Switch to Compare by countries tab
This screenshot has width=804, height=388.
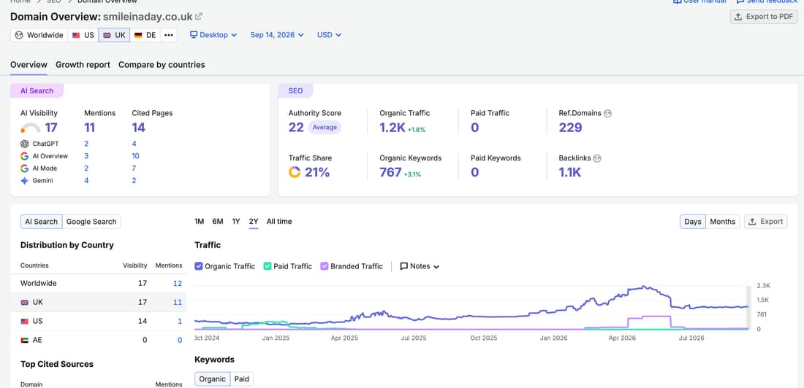162,64
